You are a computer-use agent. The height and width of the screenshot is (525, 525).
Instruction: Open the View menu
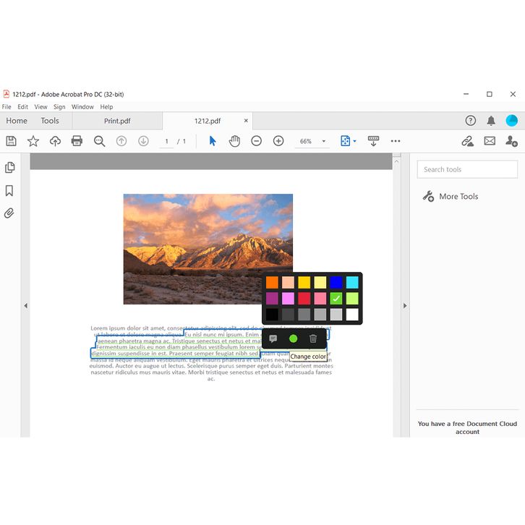pos(40,107)
